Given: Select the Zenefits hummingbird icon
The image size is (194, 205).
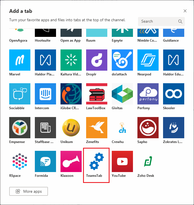Looking at the screenshot, I should tap(97, 128).
